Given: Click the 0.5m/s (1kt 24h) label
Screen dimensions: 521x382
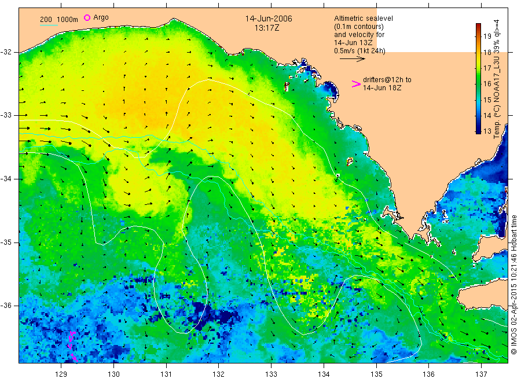Looking at the screenshot, I should tap(360, 51).
